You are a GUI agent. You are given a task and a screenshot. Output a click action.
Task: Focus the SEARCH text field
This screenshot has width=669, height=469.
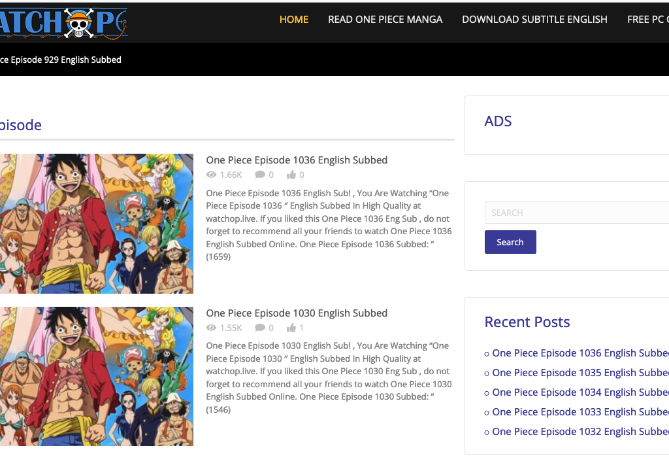click(x=577, y=213)
